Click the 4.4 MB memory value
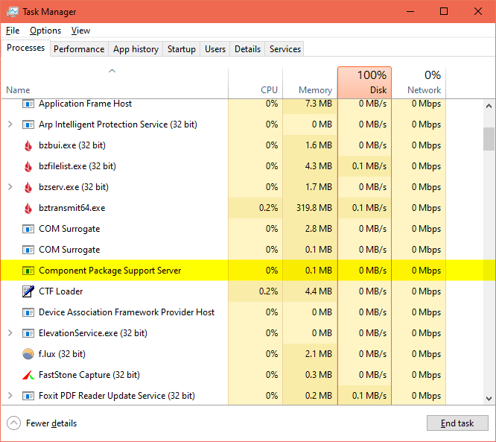The width and height of the screenshot is (496, 442). [319, 291]
